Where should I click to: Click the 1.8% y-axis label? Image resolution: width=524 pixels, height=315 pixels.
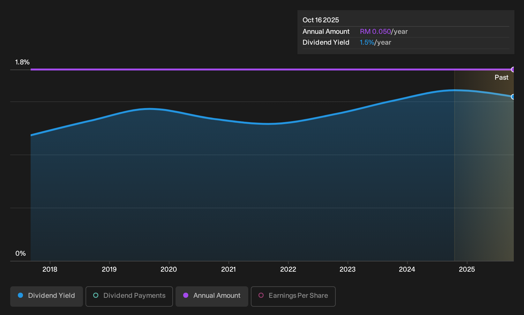[x=22, y=62]
